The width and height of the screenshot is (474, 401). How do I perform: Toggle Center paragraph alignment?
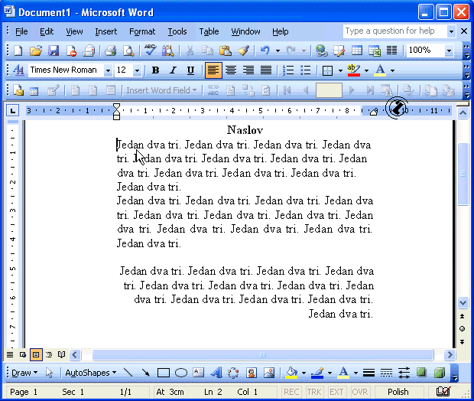[231, 70]
